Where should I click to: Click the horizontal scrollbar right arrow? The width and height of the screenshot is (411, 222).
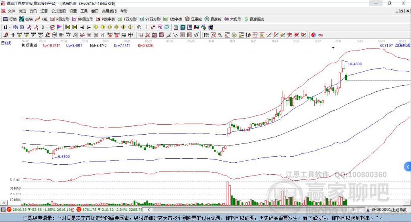coord(353,210)
